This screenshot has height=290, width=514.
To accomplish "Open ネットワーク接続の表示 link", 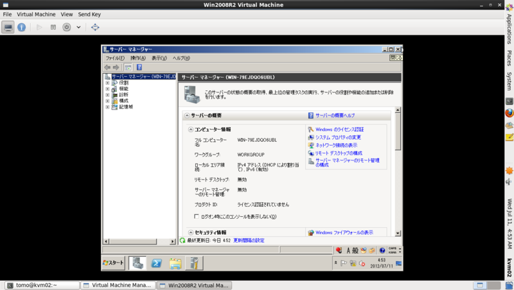I will click(x=336, y=146).
